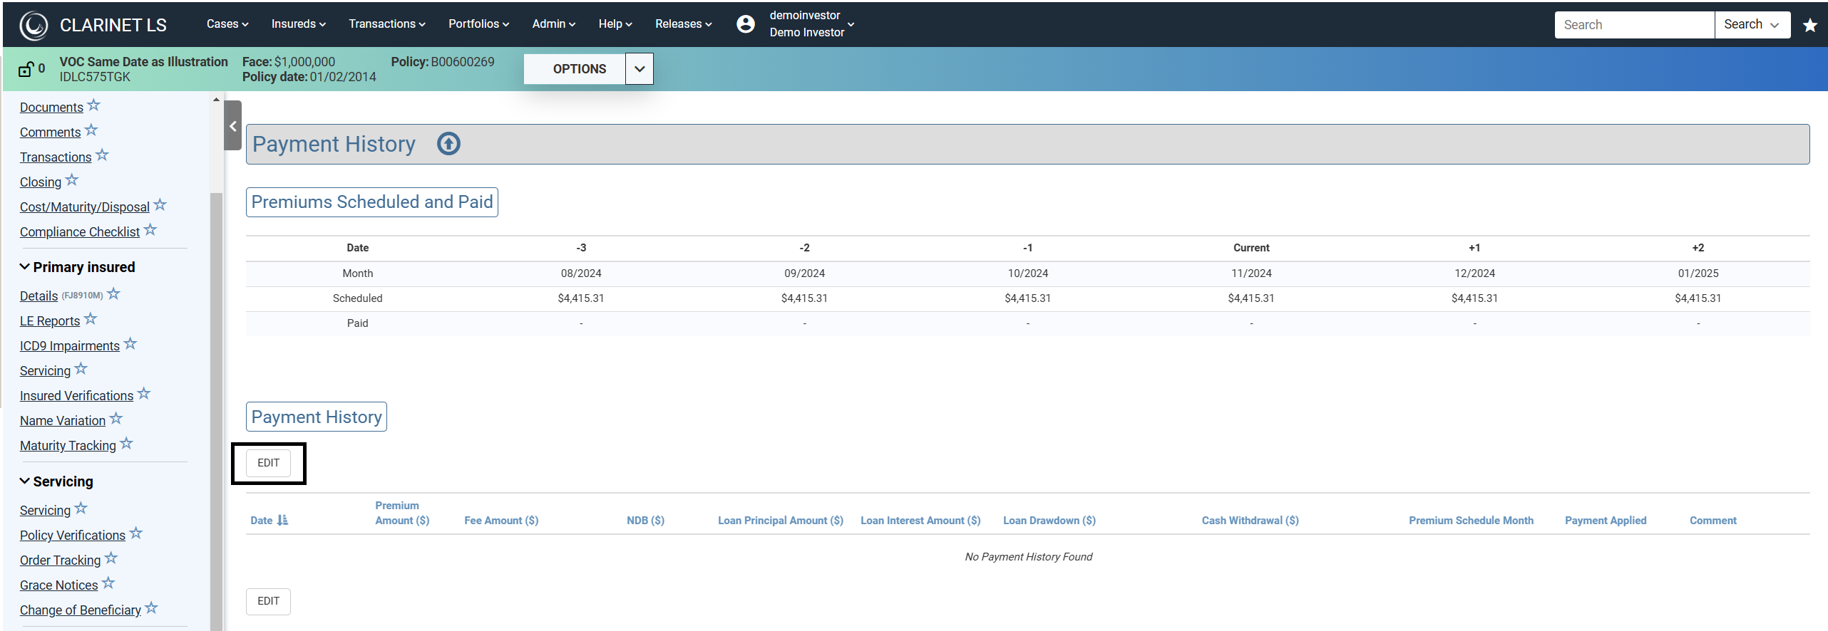
Task: Favorite the Closing link star
Action: (71, 180)
